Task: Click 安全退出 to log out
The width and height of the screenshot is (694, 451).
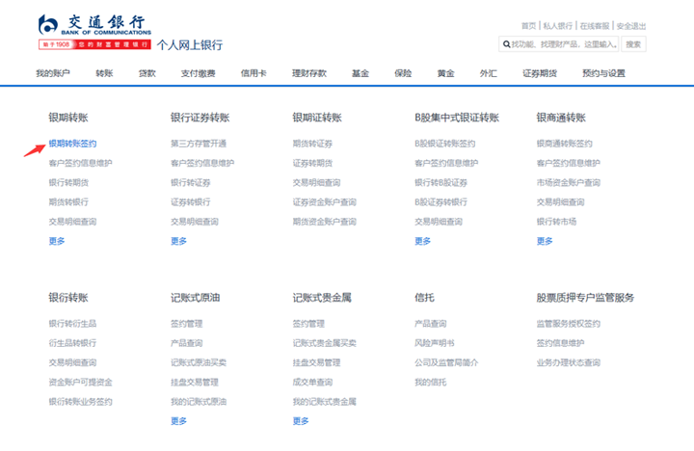Action: (631, 26)
